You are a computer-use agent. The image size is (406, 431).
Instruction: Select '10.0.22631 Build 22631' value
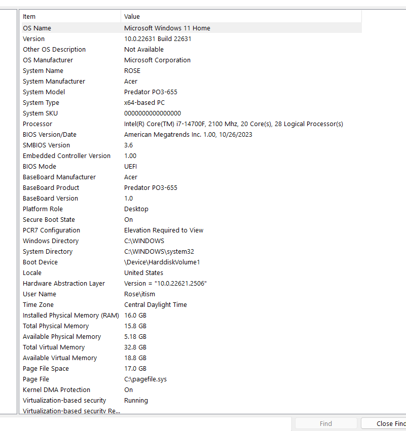point(158,39)
